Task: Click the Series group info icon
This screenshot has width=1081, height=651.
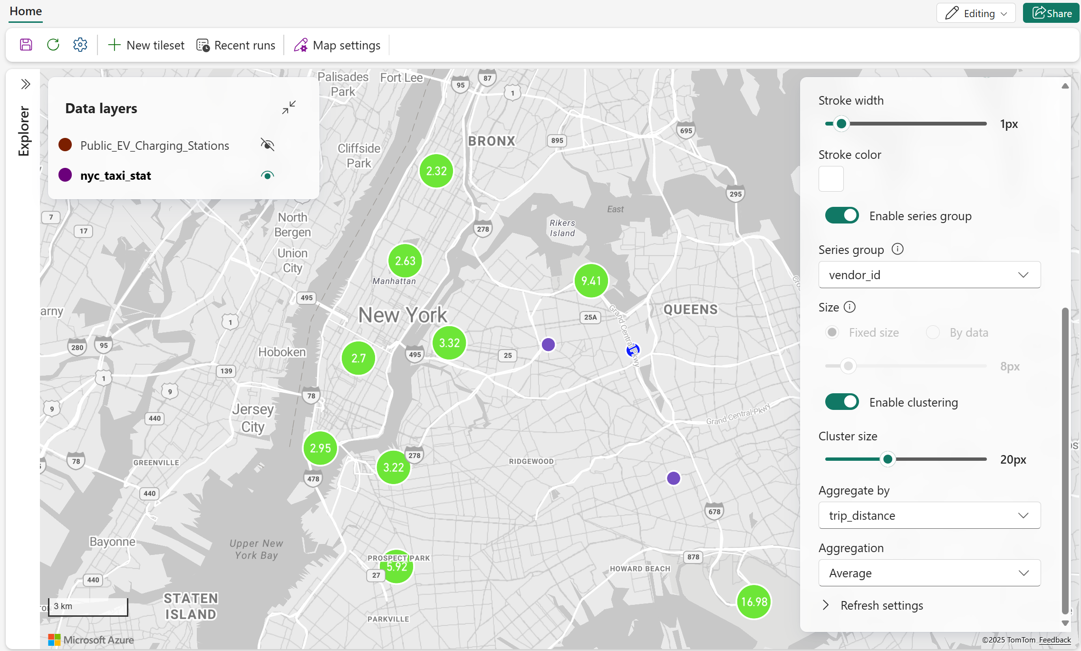Action: 898,249
